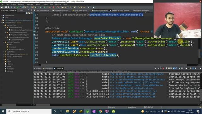
Task: Open the Window menu
Action: [x=58, y=4]
